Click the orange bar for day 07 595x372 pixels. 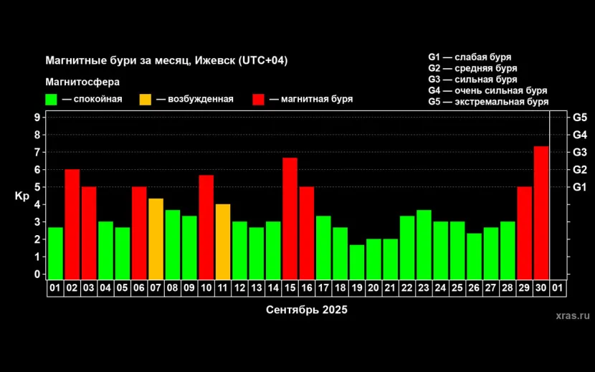(156, 239)
